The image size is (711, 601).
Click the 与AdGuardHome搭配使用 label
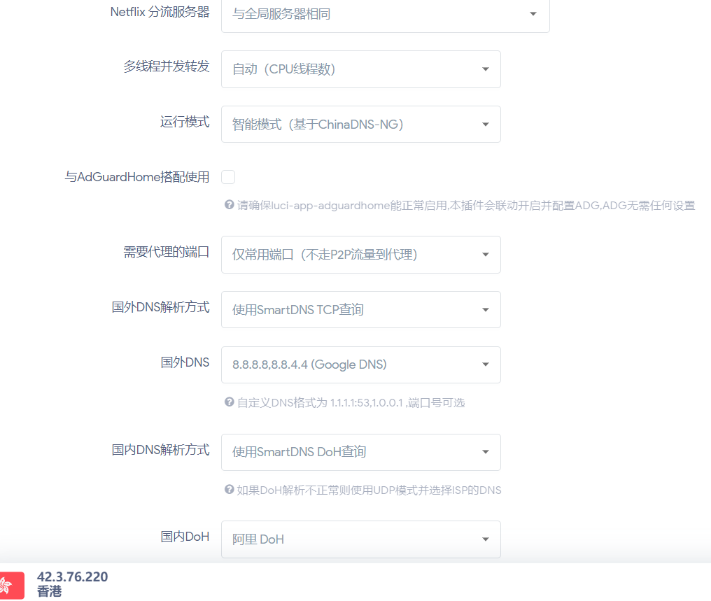137,177
